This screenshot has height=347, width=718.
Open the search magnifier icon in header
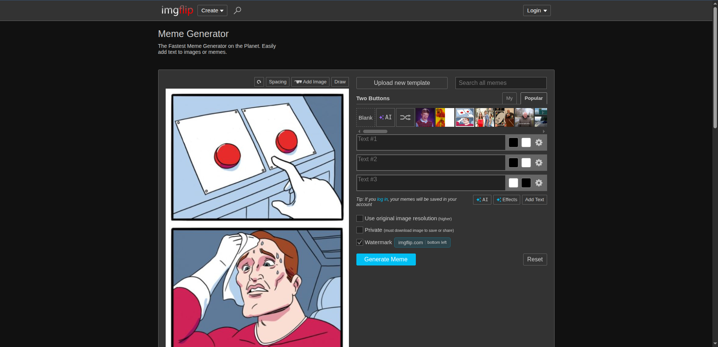click(237, 10)
